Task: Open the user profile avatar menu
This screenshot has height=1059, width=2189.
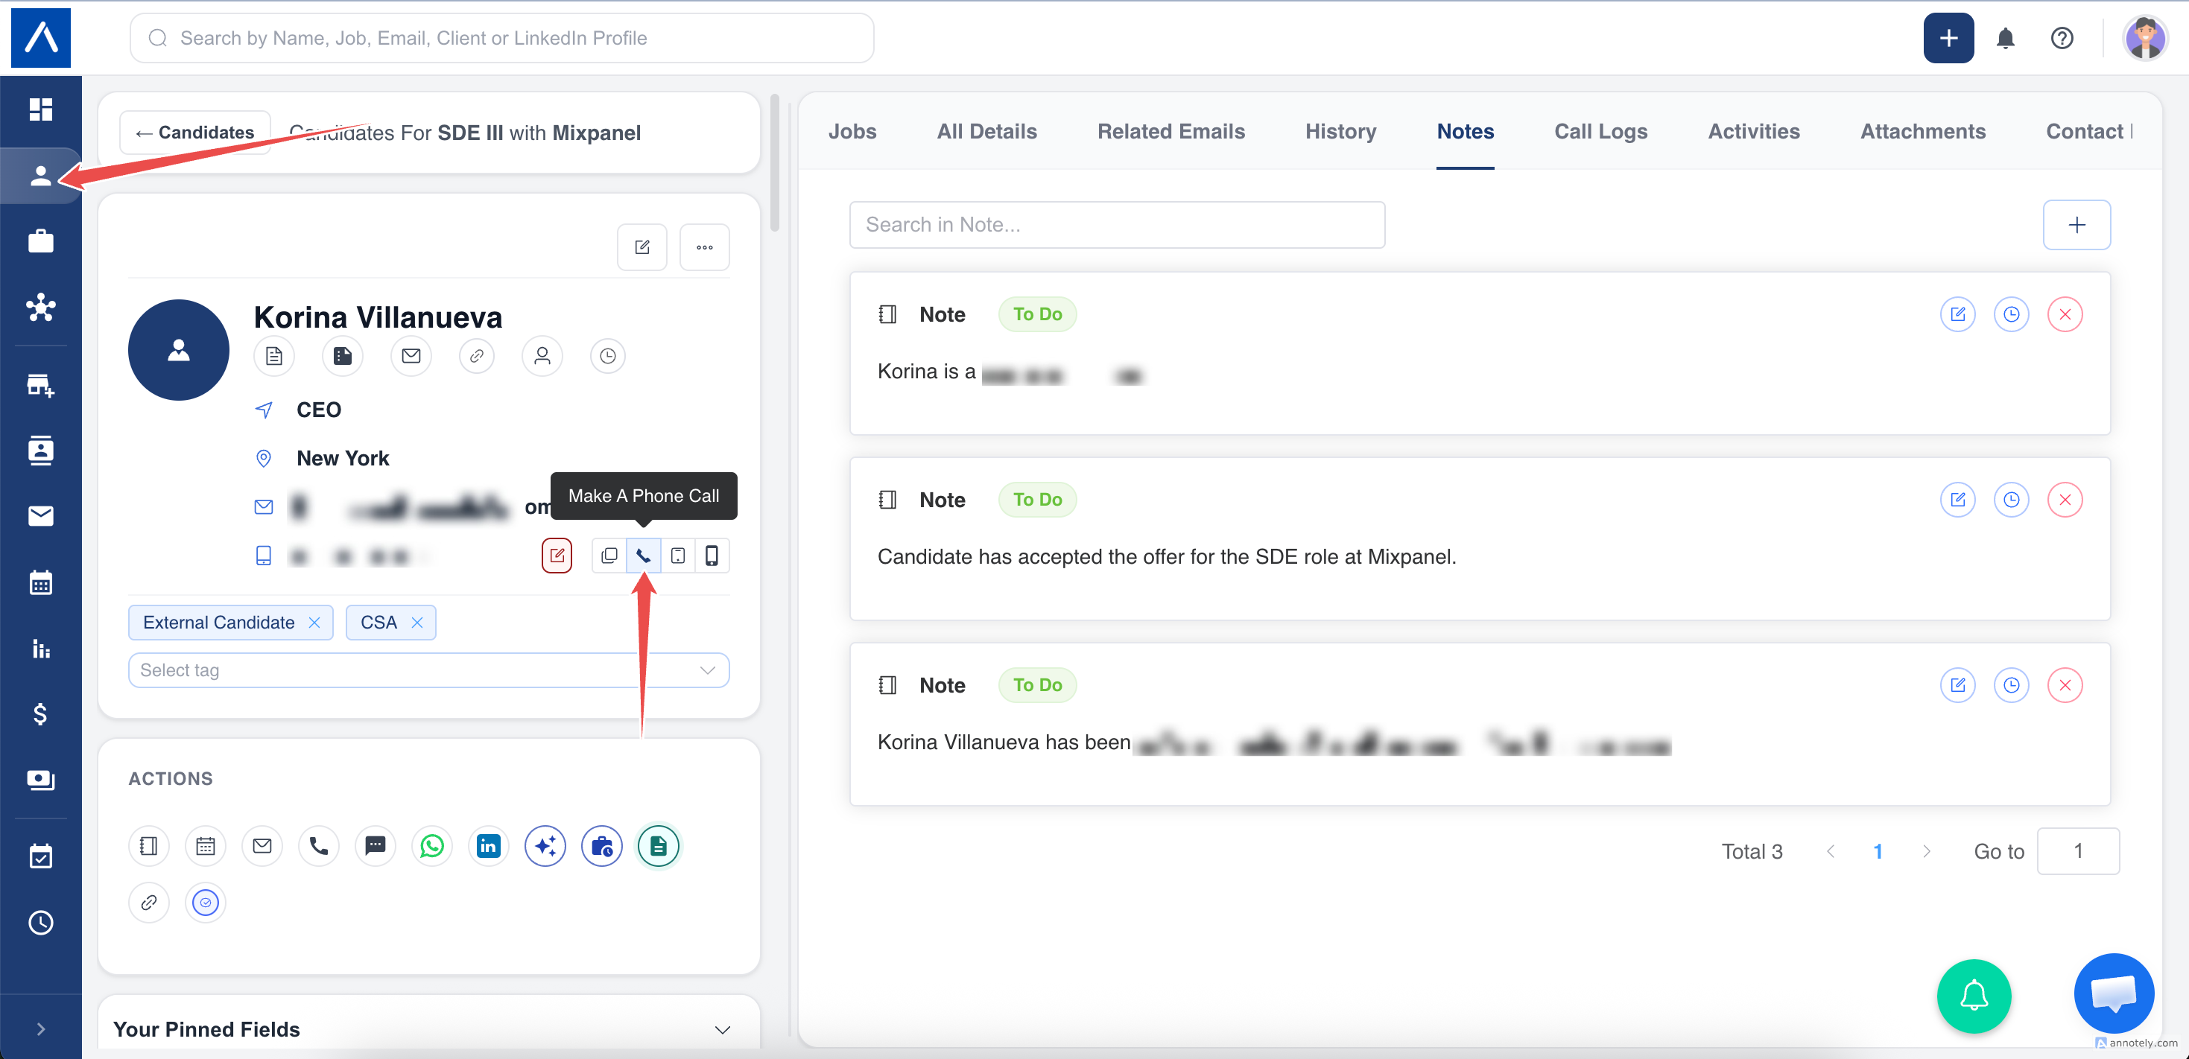Action: pyautogui.click(x=2145, y=38)
